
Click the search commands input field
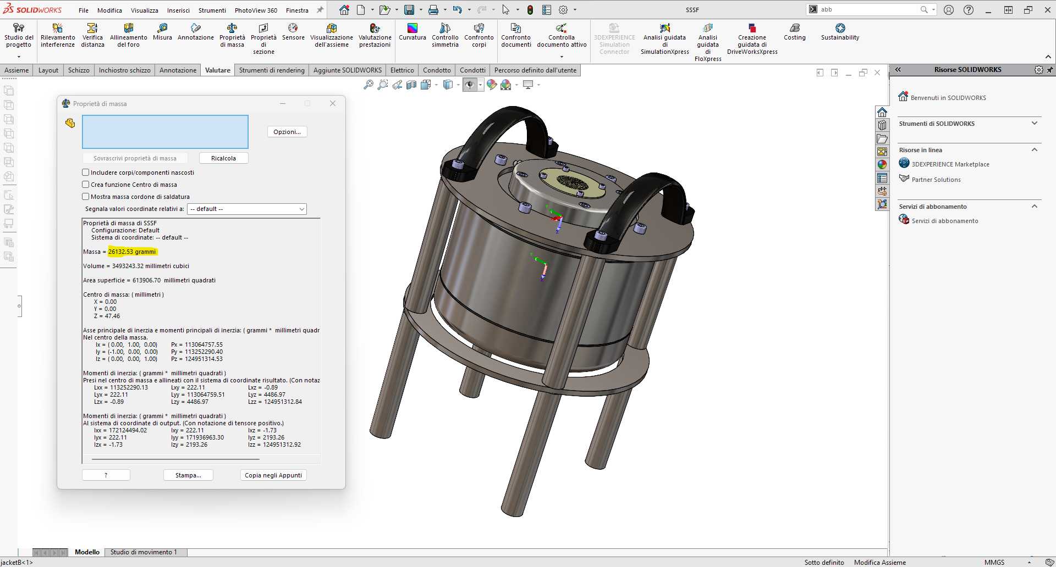click(x=869, y=9)
